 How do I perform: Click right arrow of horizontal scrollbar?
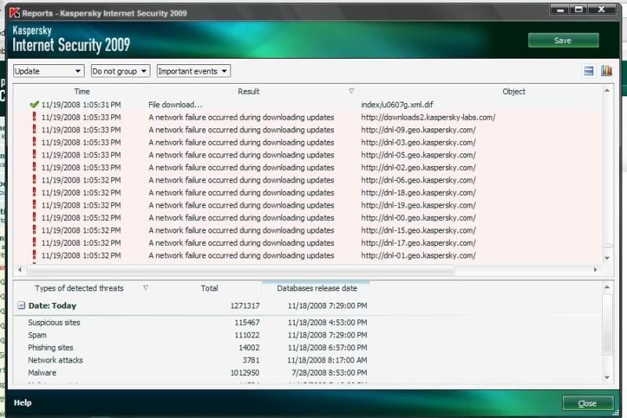596,269
